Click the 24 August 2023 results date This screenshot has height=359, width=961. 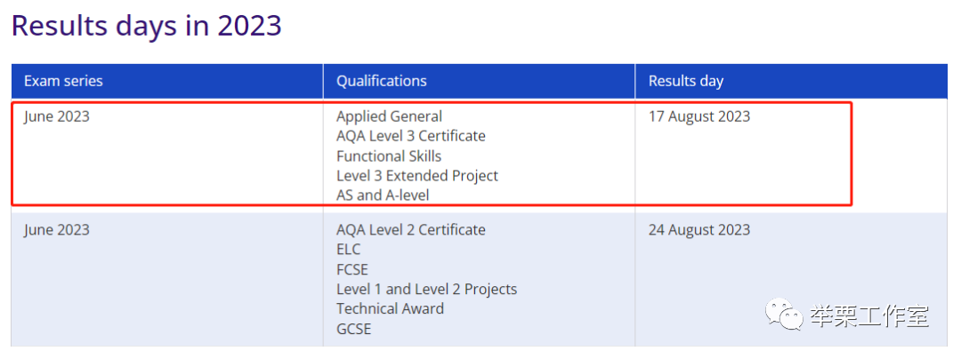click(x=699, y=230)
